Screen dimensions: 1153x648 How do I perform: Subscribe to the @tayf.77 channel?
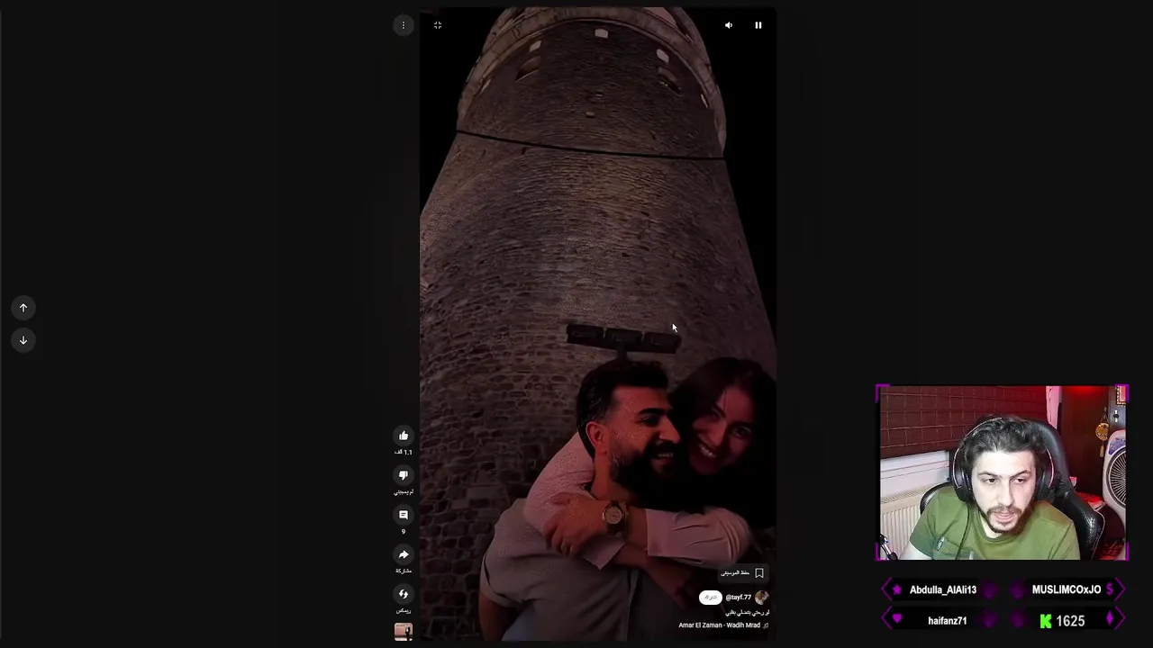tap(711, 598)
